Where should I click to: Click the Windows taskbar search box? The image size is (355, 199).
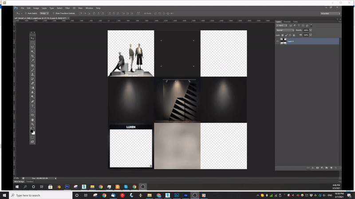(35, 195)
